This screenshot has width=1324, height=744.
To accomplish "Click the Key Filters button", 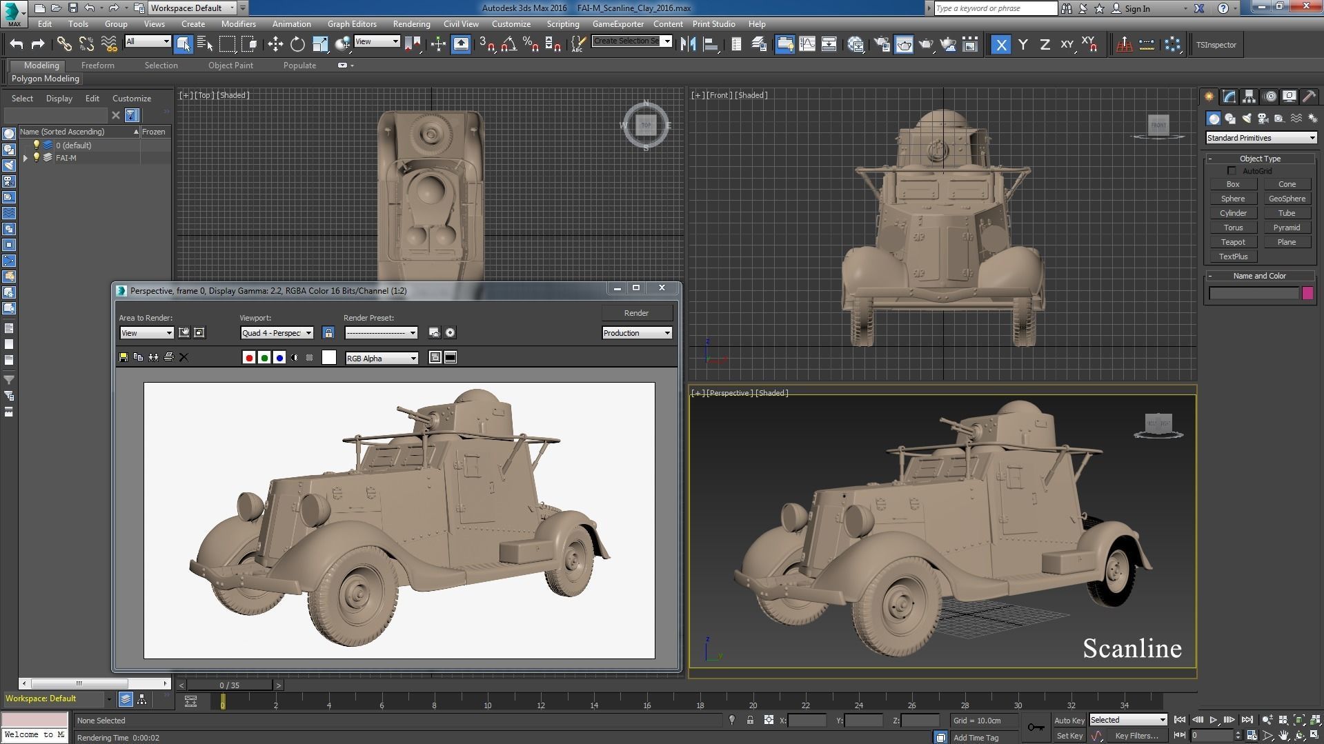I will pos(1136,736).
